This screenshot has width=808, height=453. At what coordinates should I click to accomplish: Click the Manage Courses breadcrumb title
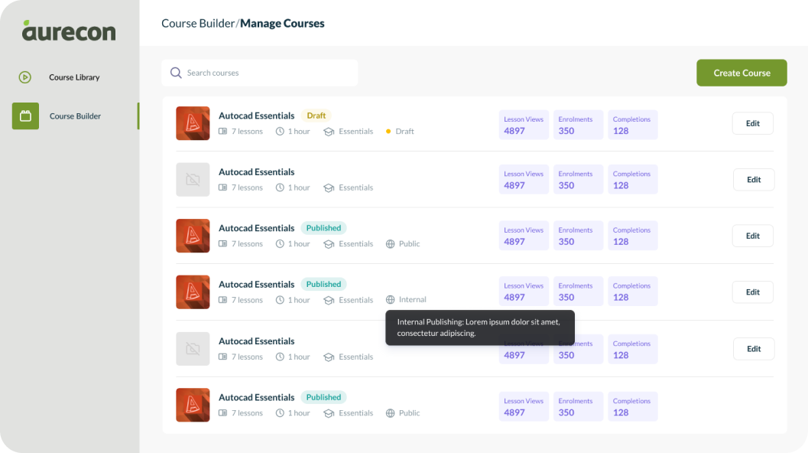click(282, 23)
